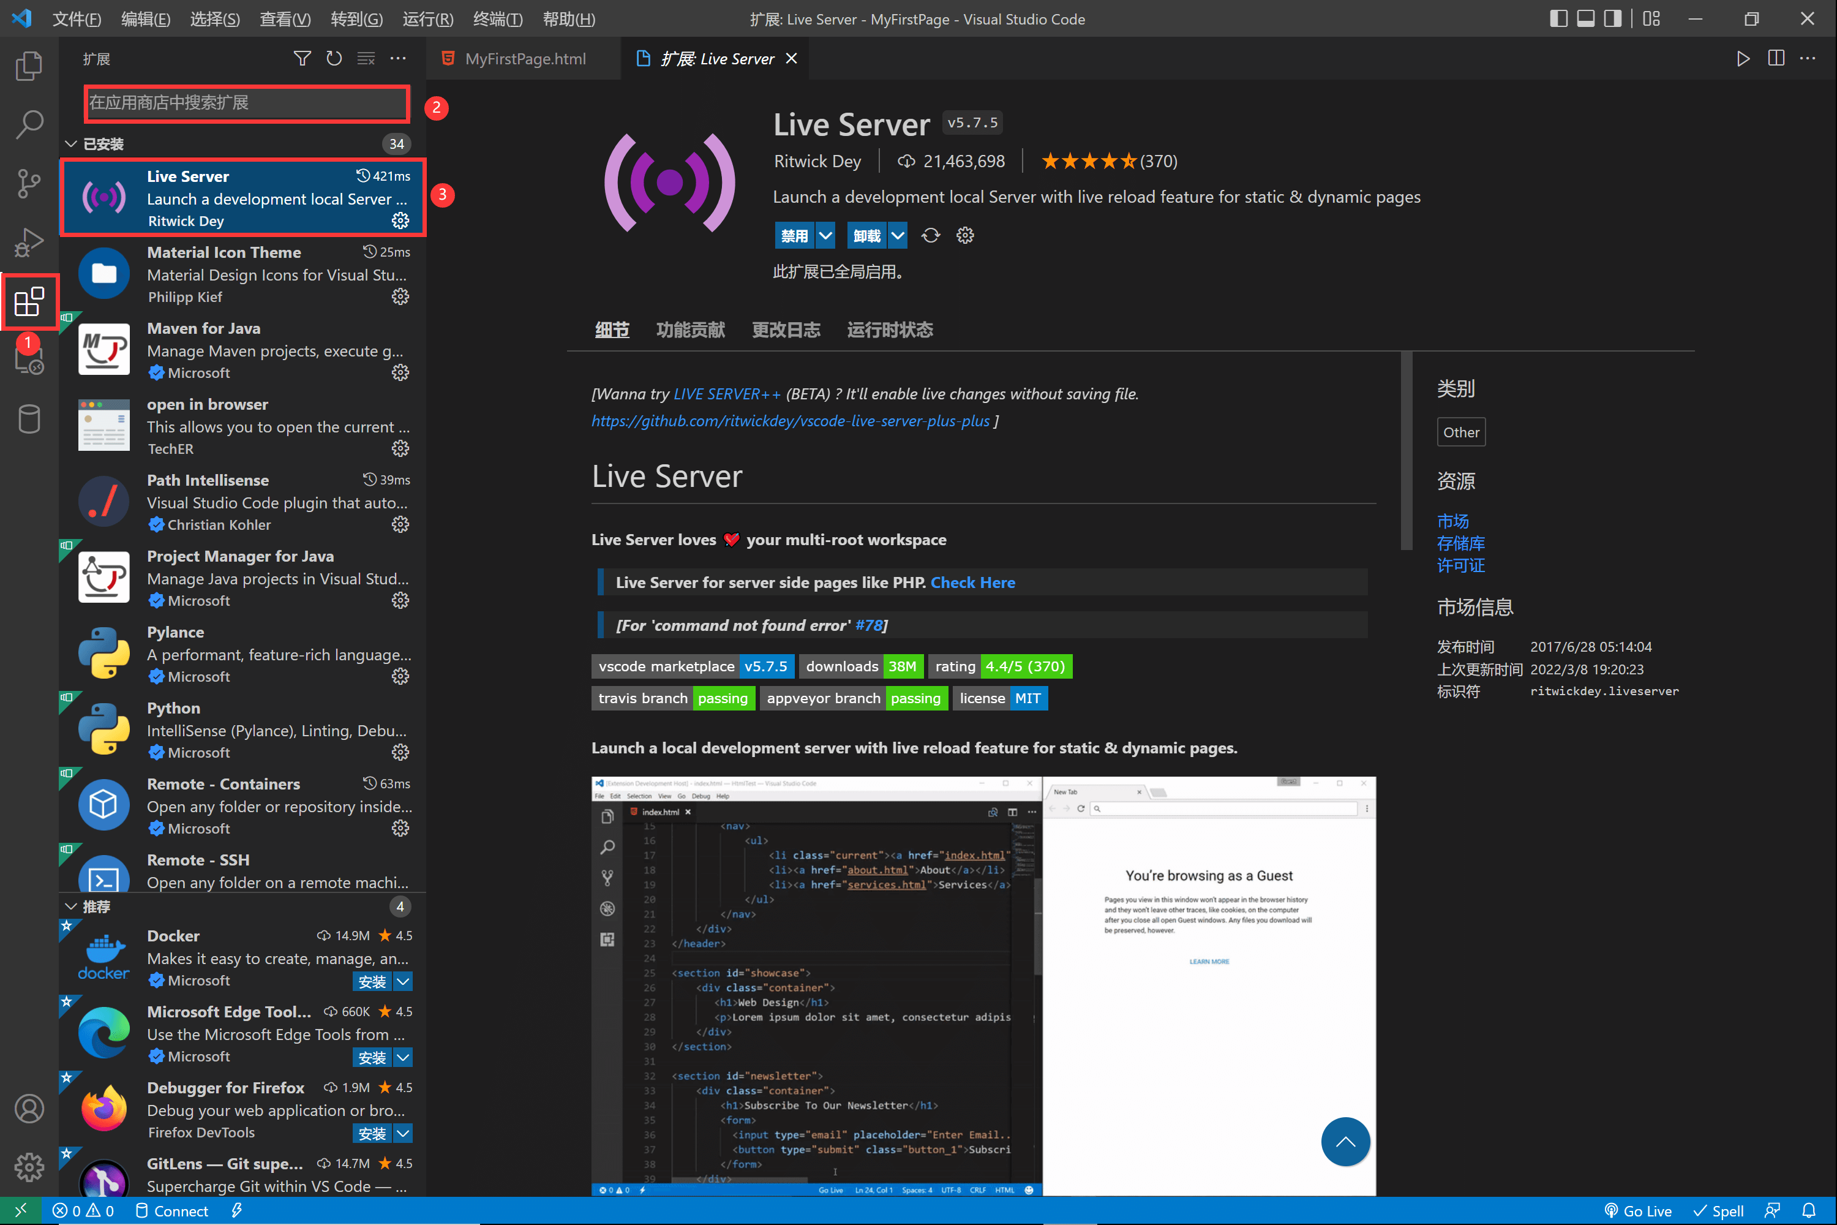Click the extension marketplace search field
This screenshot has height=1225, width=1837.
pos(247,103)
